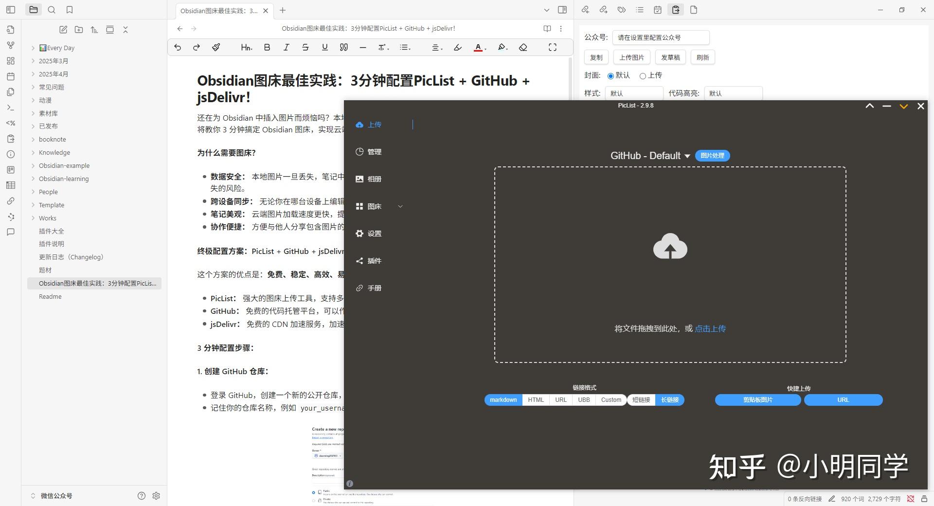The image size is (934, 506).
Task: Open PicList 设置 settings panel
Action: coord(374,234)
